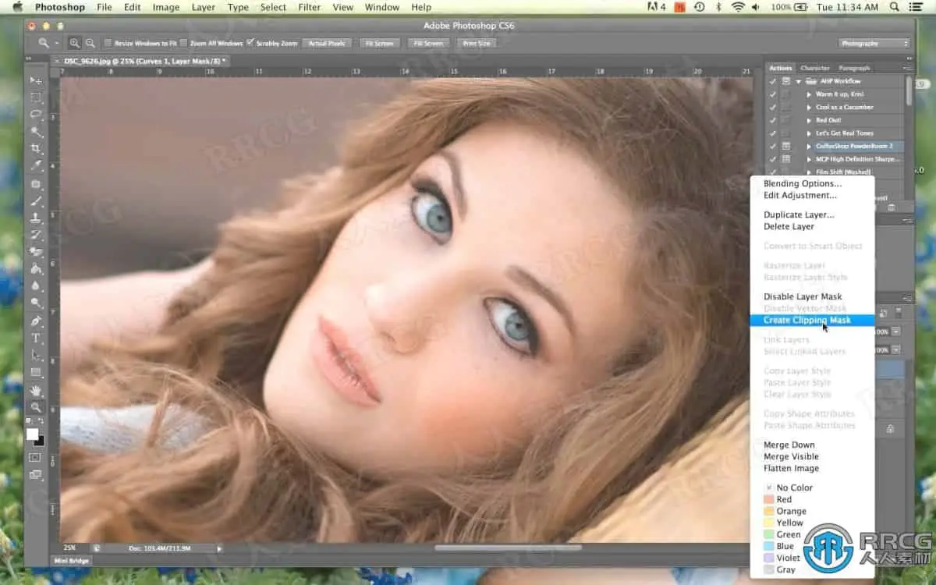Switch to the Paragraph tab
Screen dimensions: 936x585
pyautogui.click(x=854, y=68)
